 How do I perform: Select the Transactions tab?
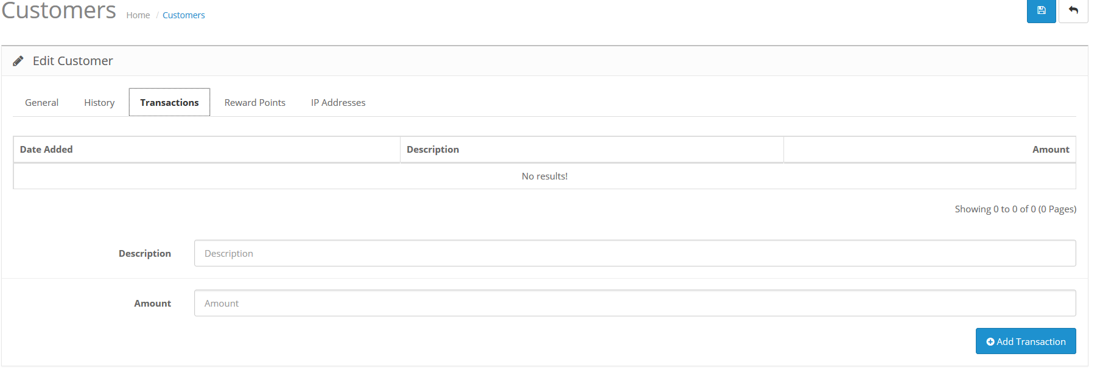[x=169, y=102]
